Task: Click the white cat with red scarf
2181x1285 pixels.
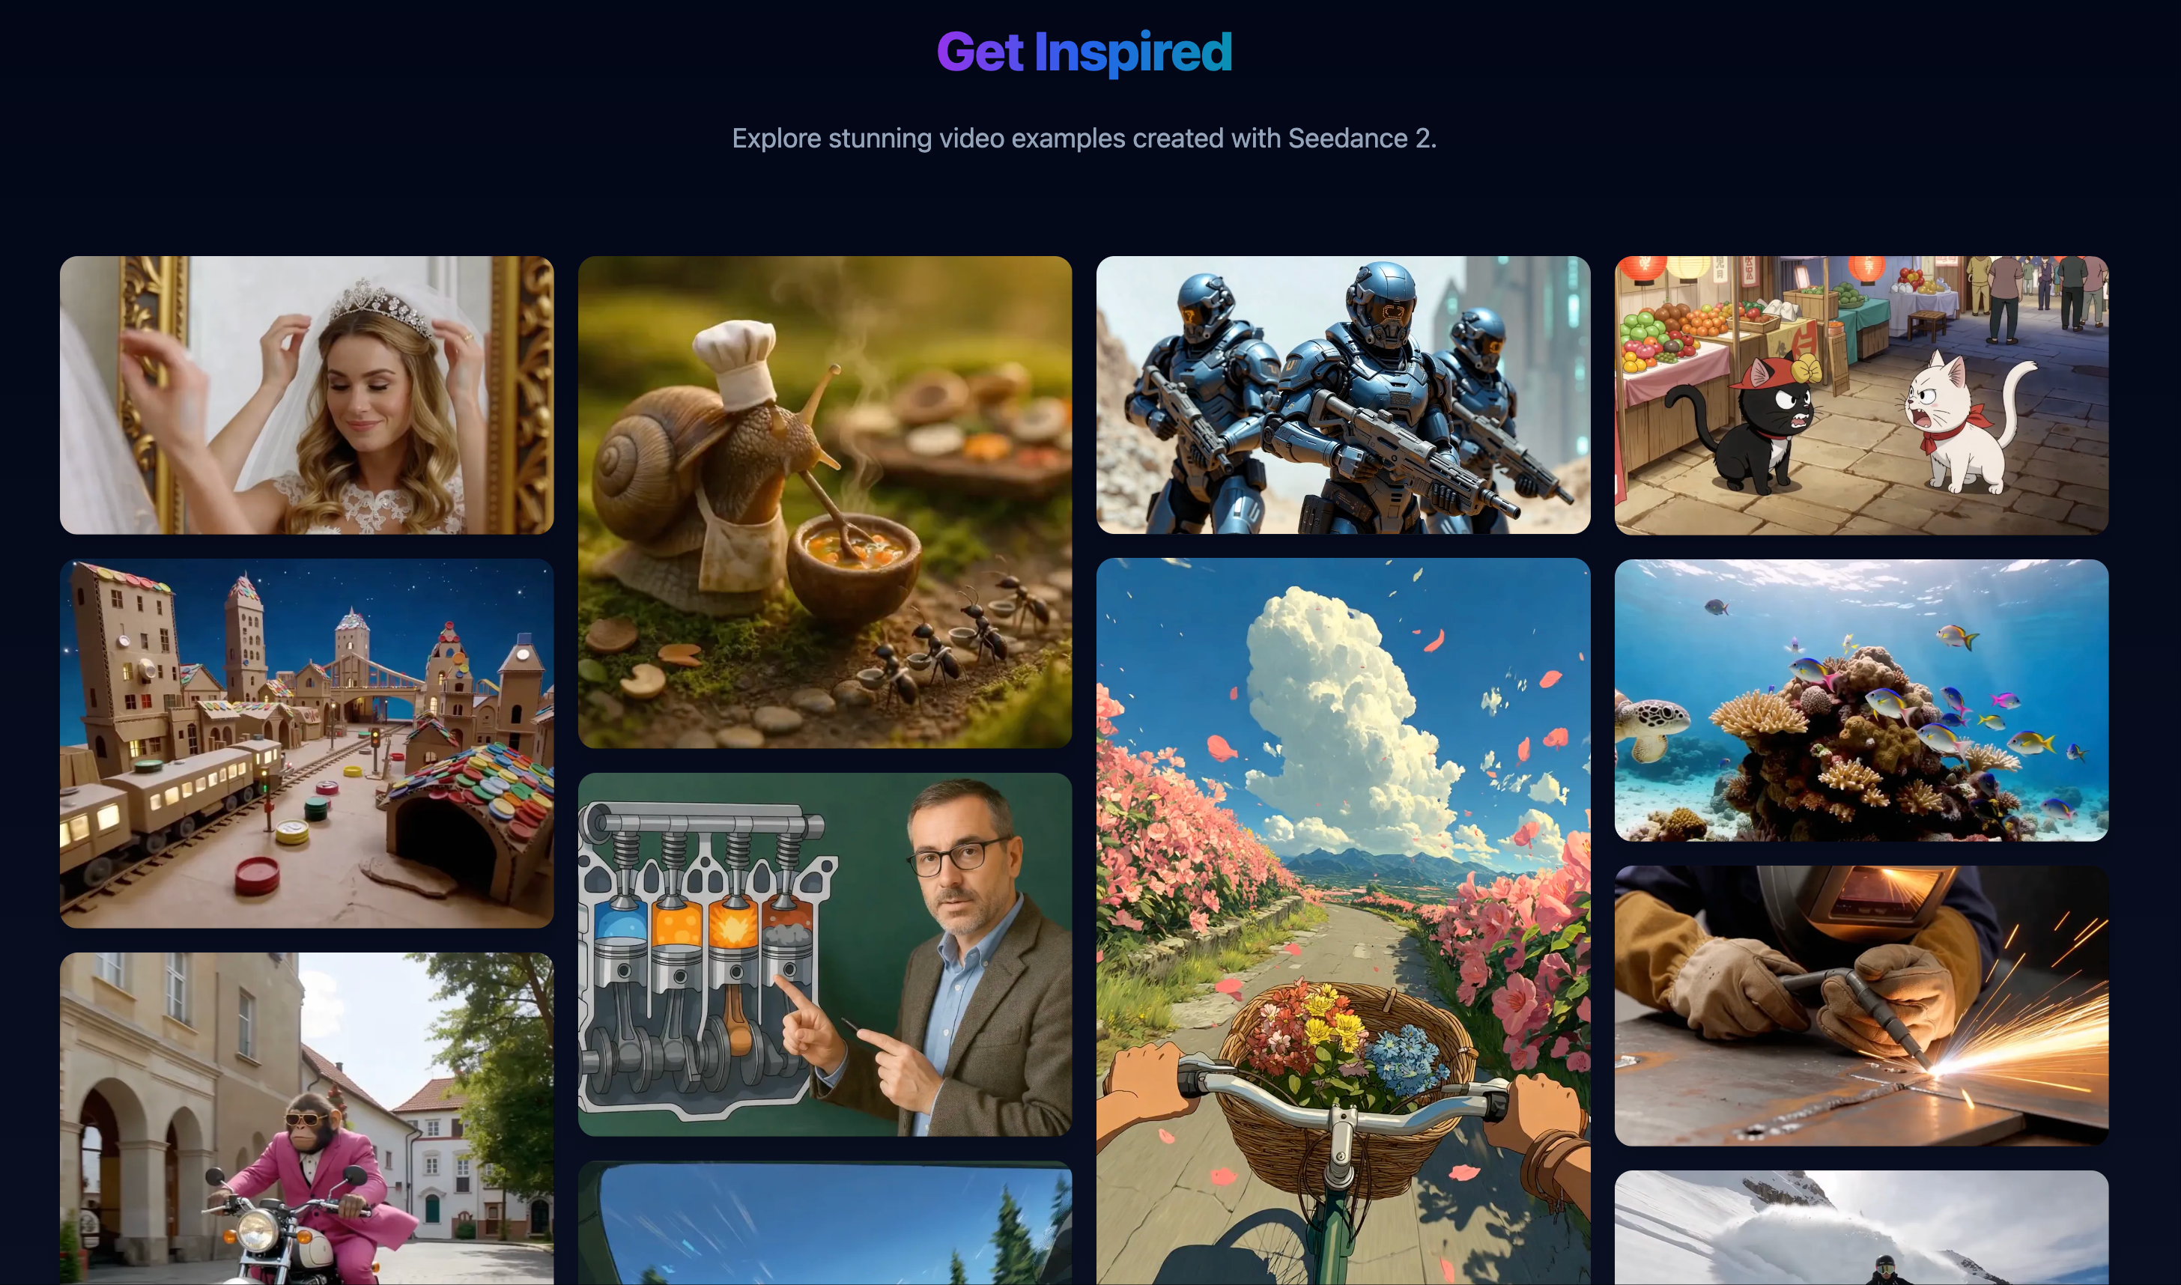Action: (x=1963, y=423)
